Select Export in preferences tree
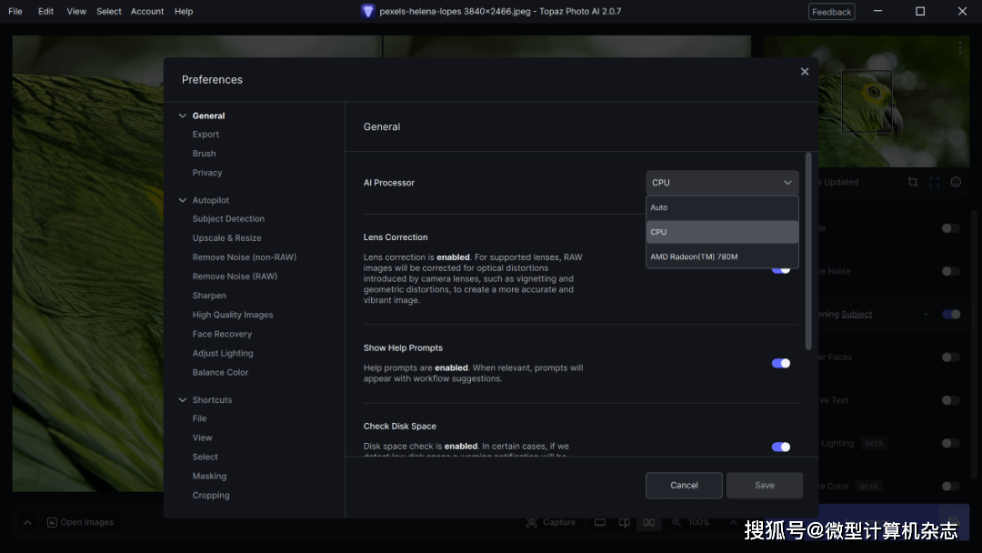The height and width of the screenshot is (553, 982). click(x=206, y=135)
